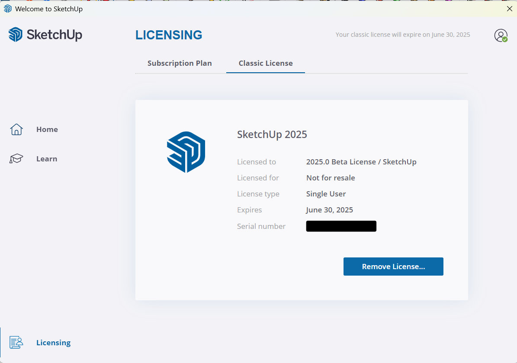Click the June 30, 2025 Expires value
The width and height of the screenshot is (517, 363).
tap(330, 210)
